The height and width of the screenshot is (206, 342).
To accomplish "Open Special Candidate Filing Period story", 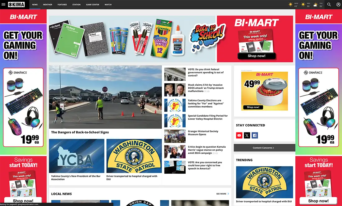I will 208,117.
